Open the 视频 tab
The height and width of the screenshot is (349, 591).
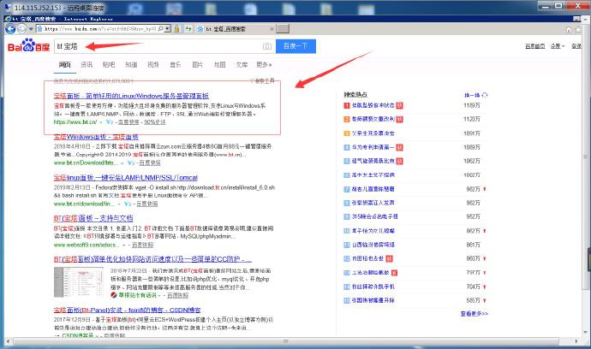click(x=153, y=65)
